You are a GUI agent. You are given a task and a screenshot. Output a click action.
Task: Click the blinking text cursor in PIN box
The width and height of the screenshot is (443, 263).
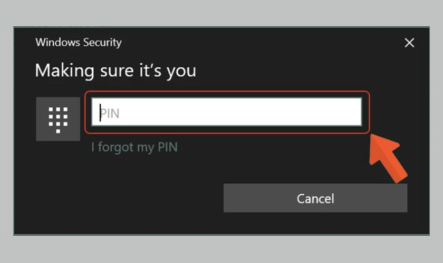click(x=100, y=113)
